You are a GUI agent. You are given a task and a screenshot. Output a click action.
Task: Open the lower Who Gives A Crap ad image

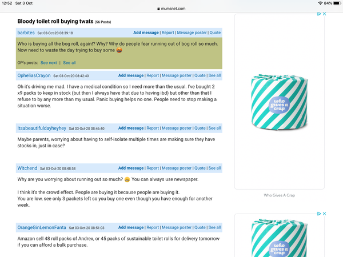point(280,238)
